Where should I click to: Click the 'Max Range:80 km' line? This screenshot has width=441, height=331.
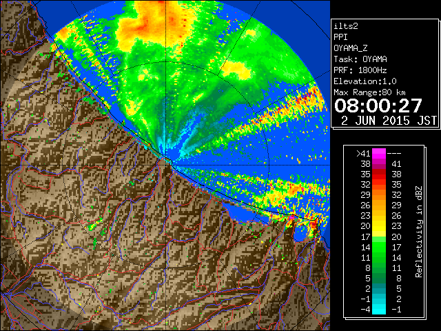369,92
